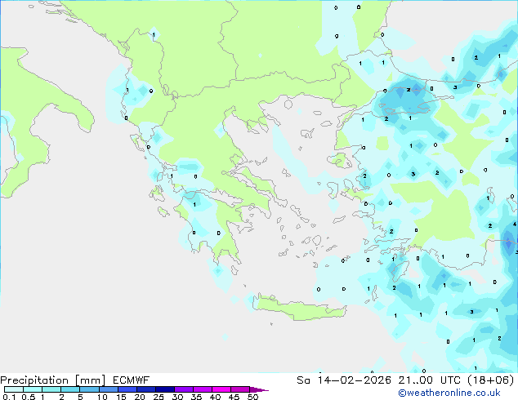The width and height of the screenshot is (518, 400).
Task: Click the legend label '25'
Action: point(159,397)
